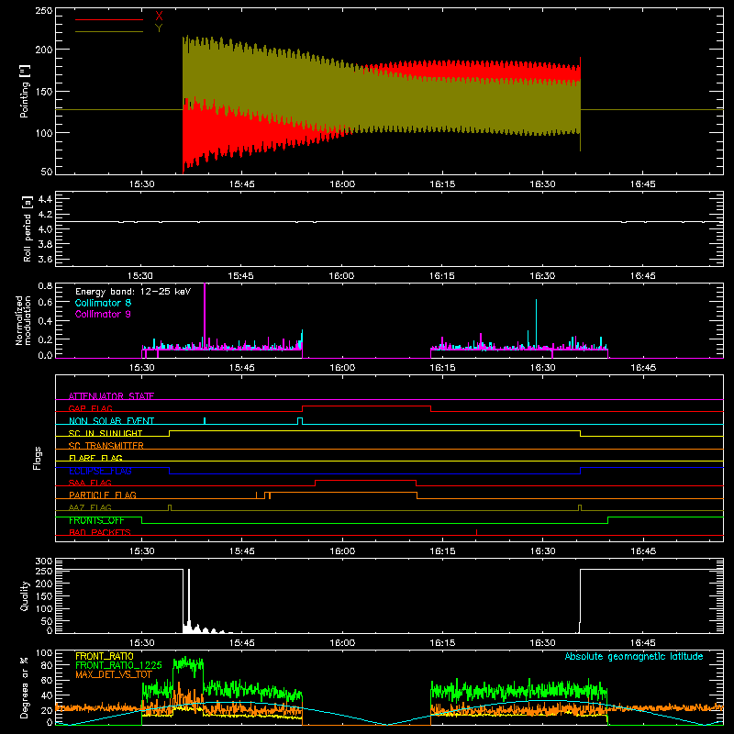Click the Flags axis title
This screenshot has width=734, height=734.
[38, 458]
